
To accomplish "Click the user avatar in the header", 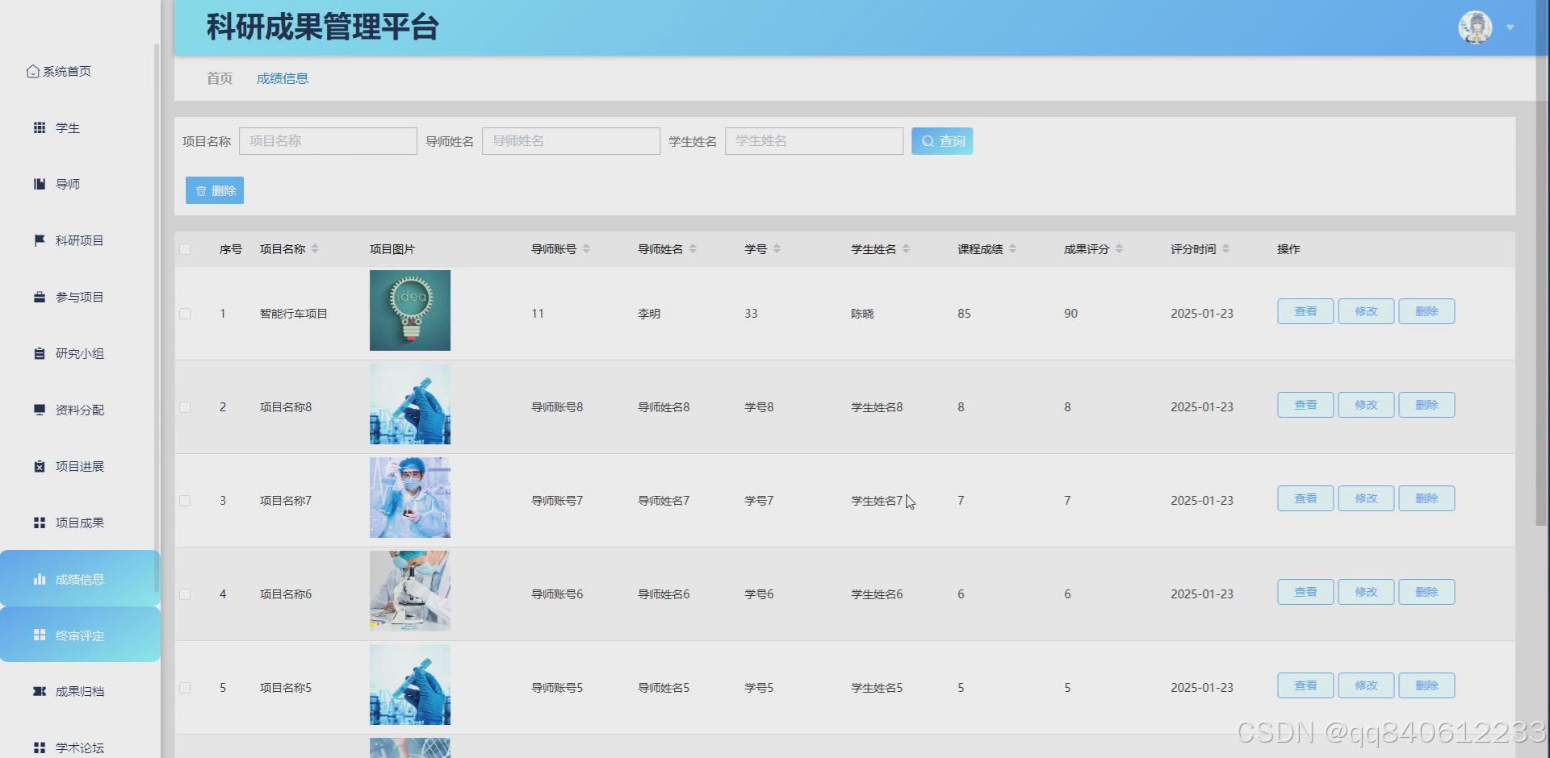I will (x=1475, y=27).
